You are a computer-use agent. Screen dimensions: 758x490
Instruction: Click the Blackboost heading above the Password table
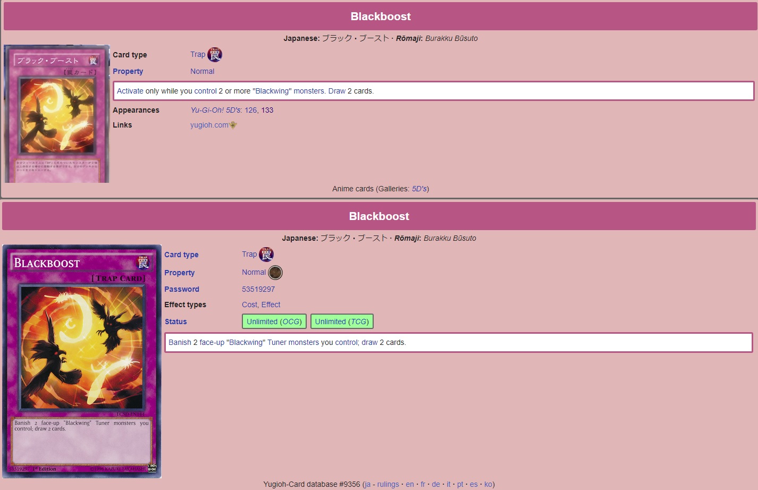pos(379,216)
